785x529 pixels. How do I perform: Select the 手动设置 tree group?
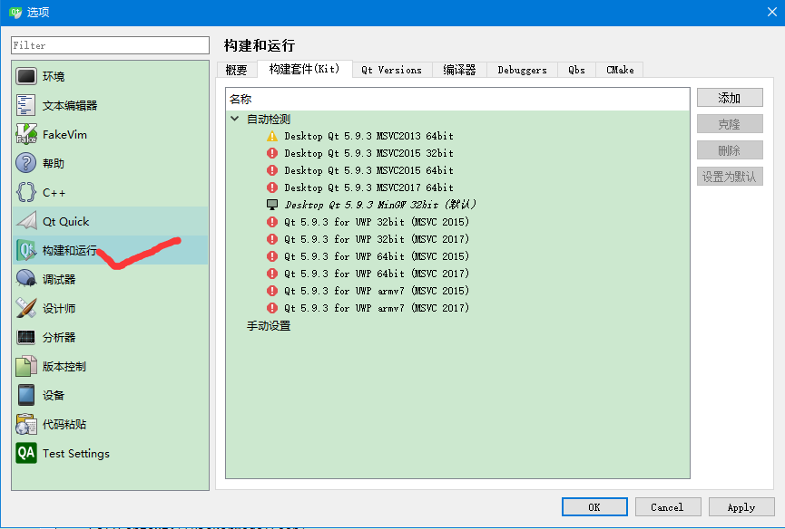pos(269,326)
